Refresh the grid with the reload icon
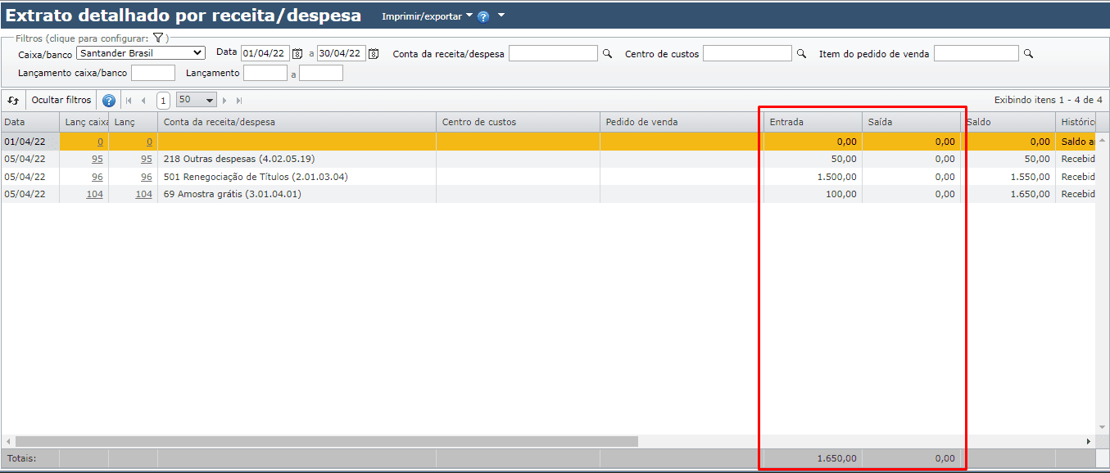 pos(13,100)
